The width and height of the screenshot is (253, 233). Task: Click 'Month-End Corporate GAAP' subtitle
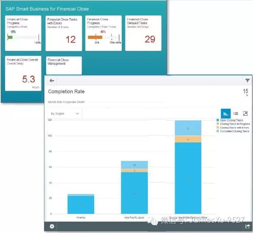tap(66, 102)
